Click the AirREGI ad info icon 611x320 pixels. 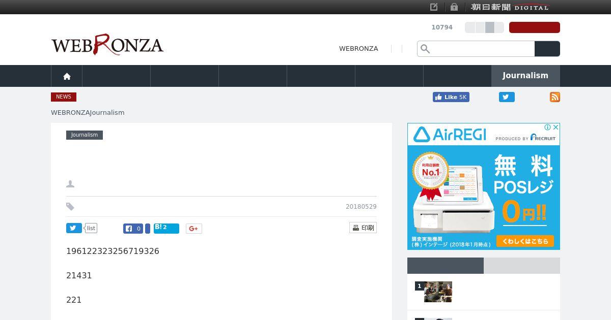(548, 127)
